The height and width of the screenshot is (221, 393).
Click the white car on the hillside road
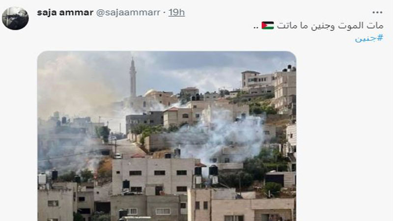click(117, 156)
